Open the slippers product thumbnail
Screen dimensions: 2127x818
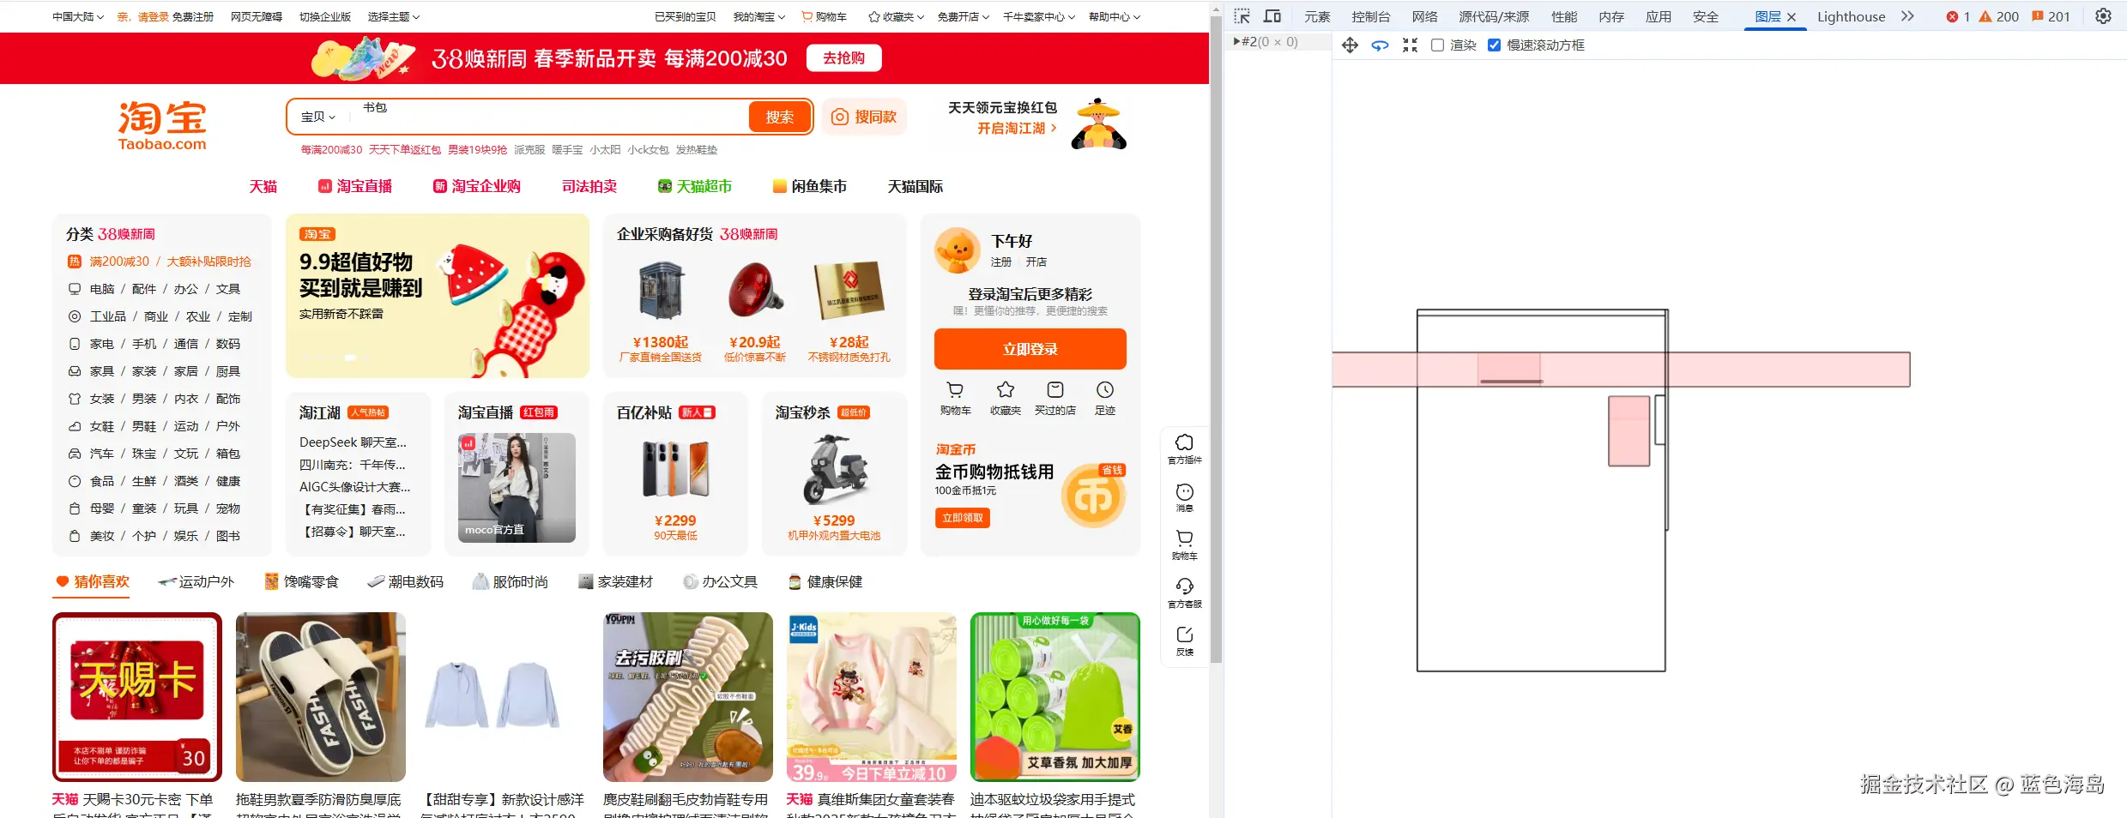[x=321, y=697]
